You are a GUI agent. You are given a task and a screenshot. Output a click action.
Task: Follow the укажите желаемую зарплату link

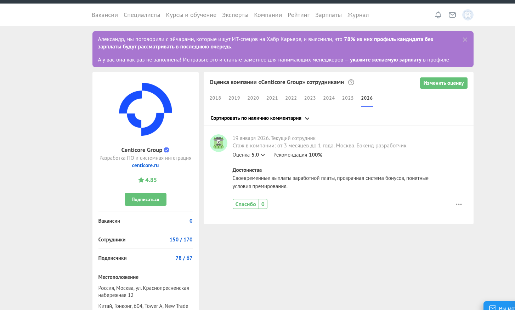coord(386,60)
